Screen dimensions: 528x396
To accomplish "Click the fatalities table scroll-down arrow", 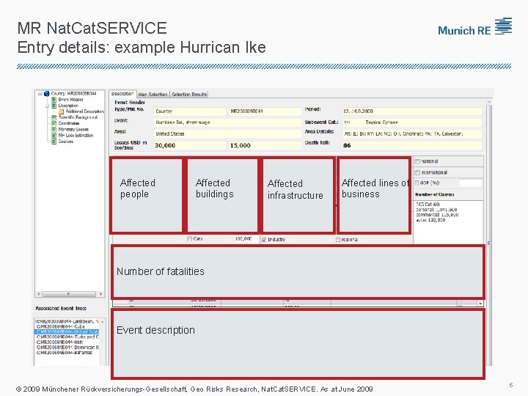I will tap(480, 304).
